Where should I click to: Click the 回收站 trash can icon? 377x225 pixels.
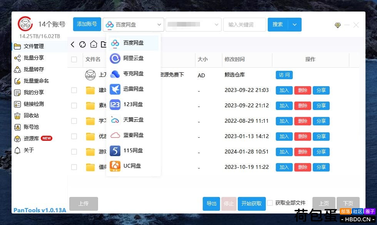(17, 116)
